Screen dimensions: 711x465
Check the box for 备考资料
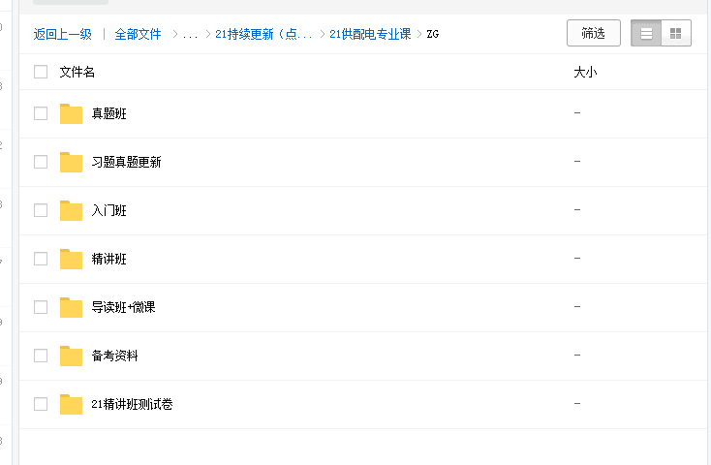(x=41, y=356)
